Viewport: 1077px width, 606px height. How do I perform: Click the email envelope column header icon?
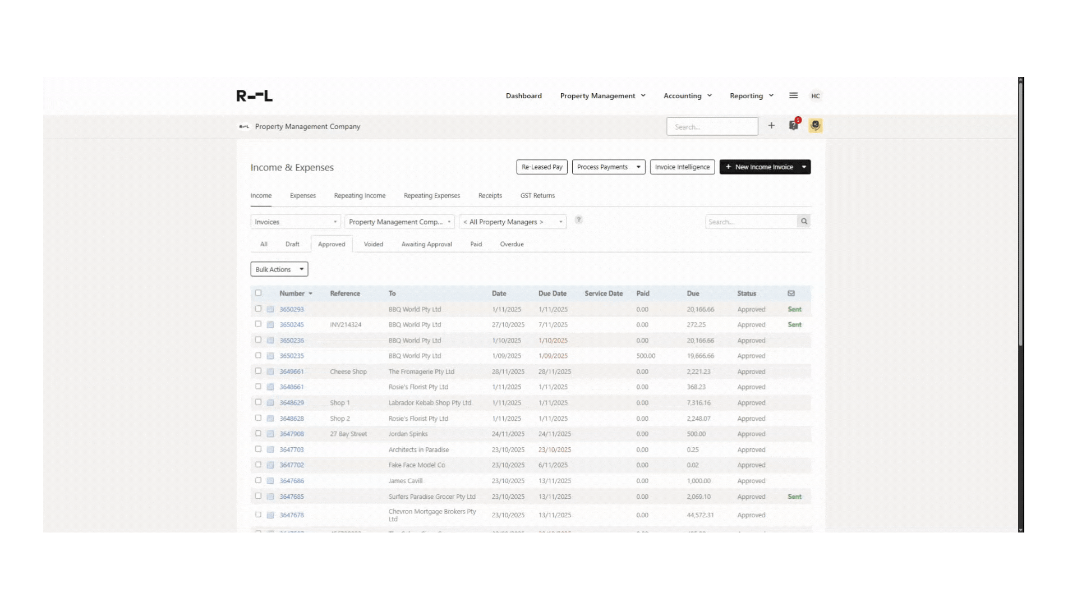(791, 293)
